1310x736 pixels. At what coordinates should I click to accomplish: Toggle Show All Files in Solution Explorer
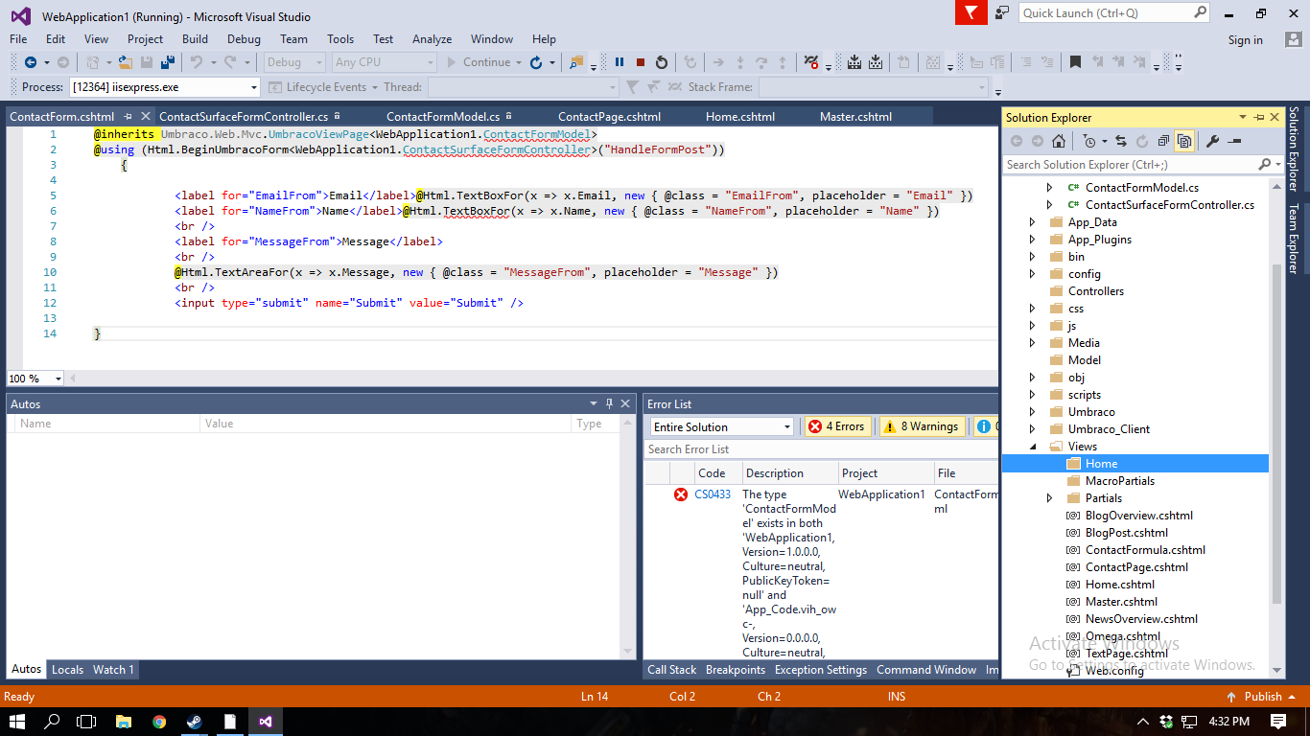pos(1184,142)
